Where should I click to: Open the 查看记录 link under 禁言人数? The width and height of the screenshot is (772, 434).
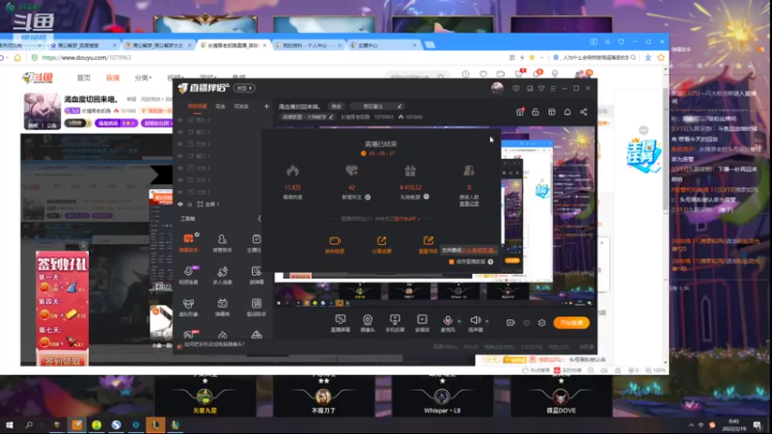pyautogui.click(x=469, y=203)
